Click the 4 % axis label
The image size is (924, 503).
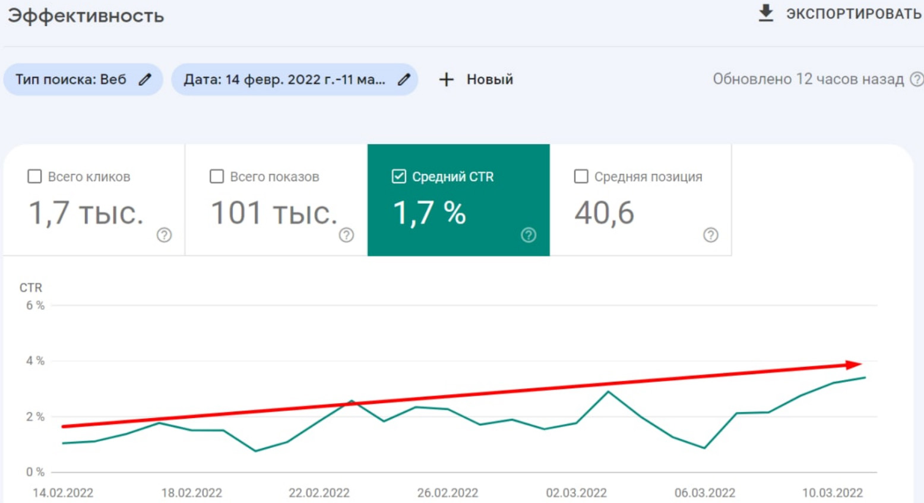[35, 360]
